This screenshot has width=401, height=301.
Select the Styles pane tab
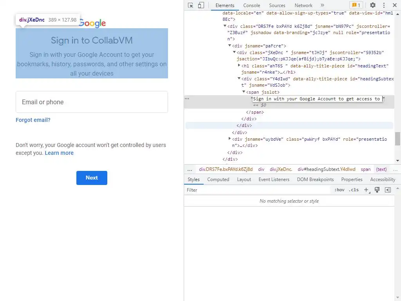193,180
